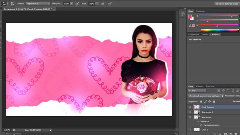
Task: Filter layers by type (T) icon
Action: pos(228,91)
